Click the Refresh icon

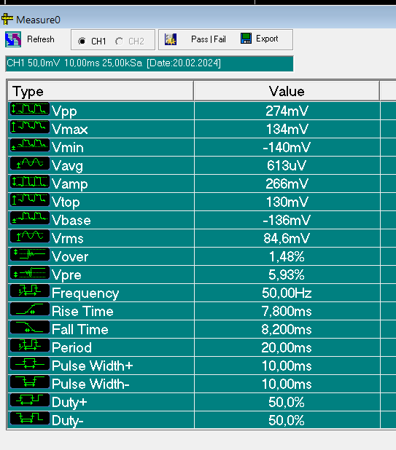pyautogui.click(x=13, y=39)
